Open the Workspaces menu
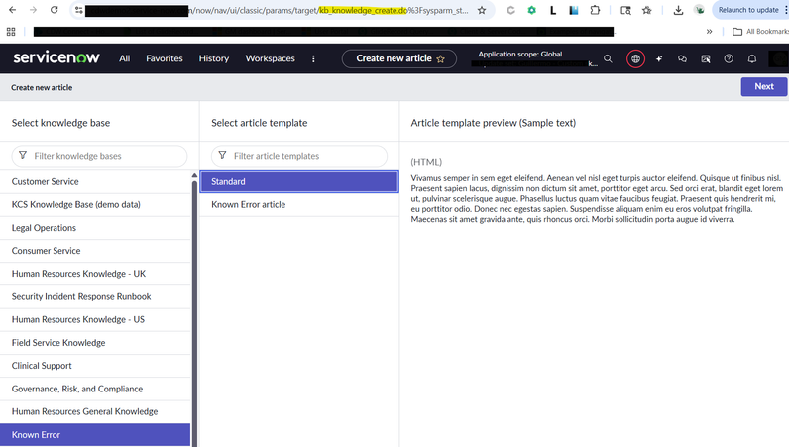The width and height of the screenshot is (789, 447). pyautogui.click(x=271, y=58)
